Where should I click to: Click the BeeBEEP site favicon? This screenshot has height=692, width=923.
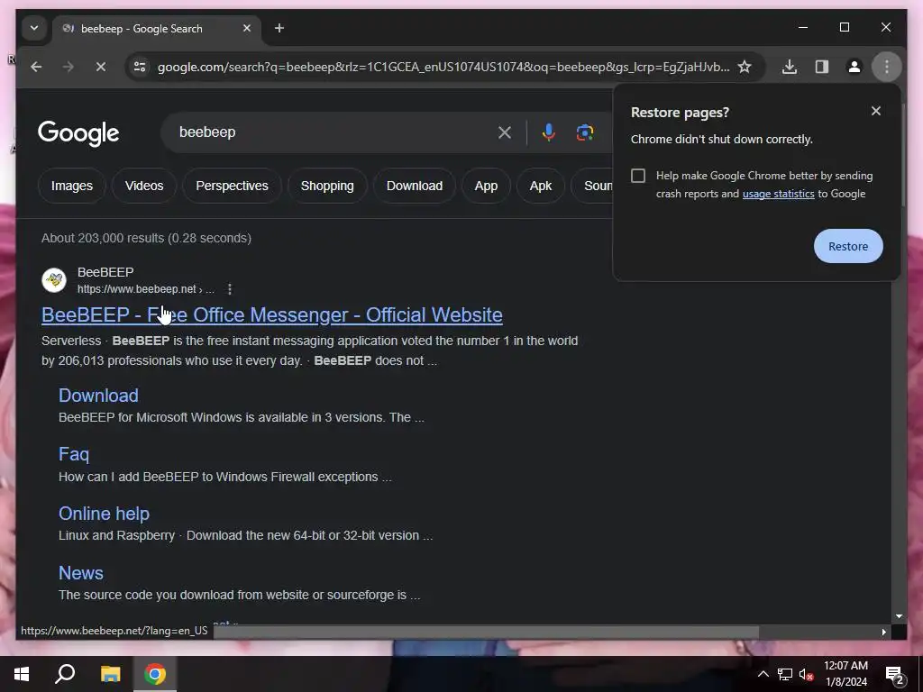tap(54, 280)
